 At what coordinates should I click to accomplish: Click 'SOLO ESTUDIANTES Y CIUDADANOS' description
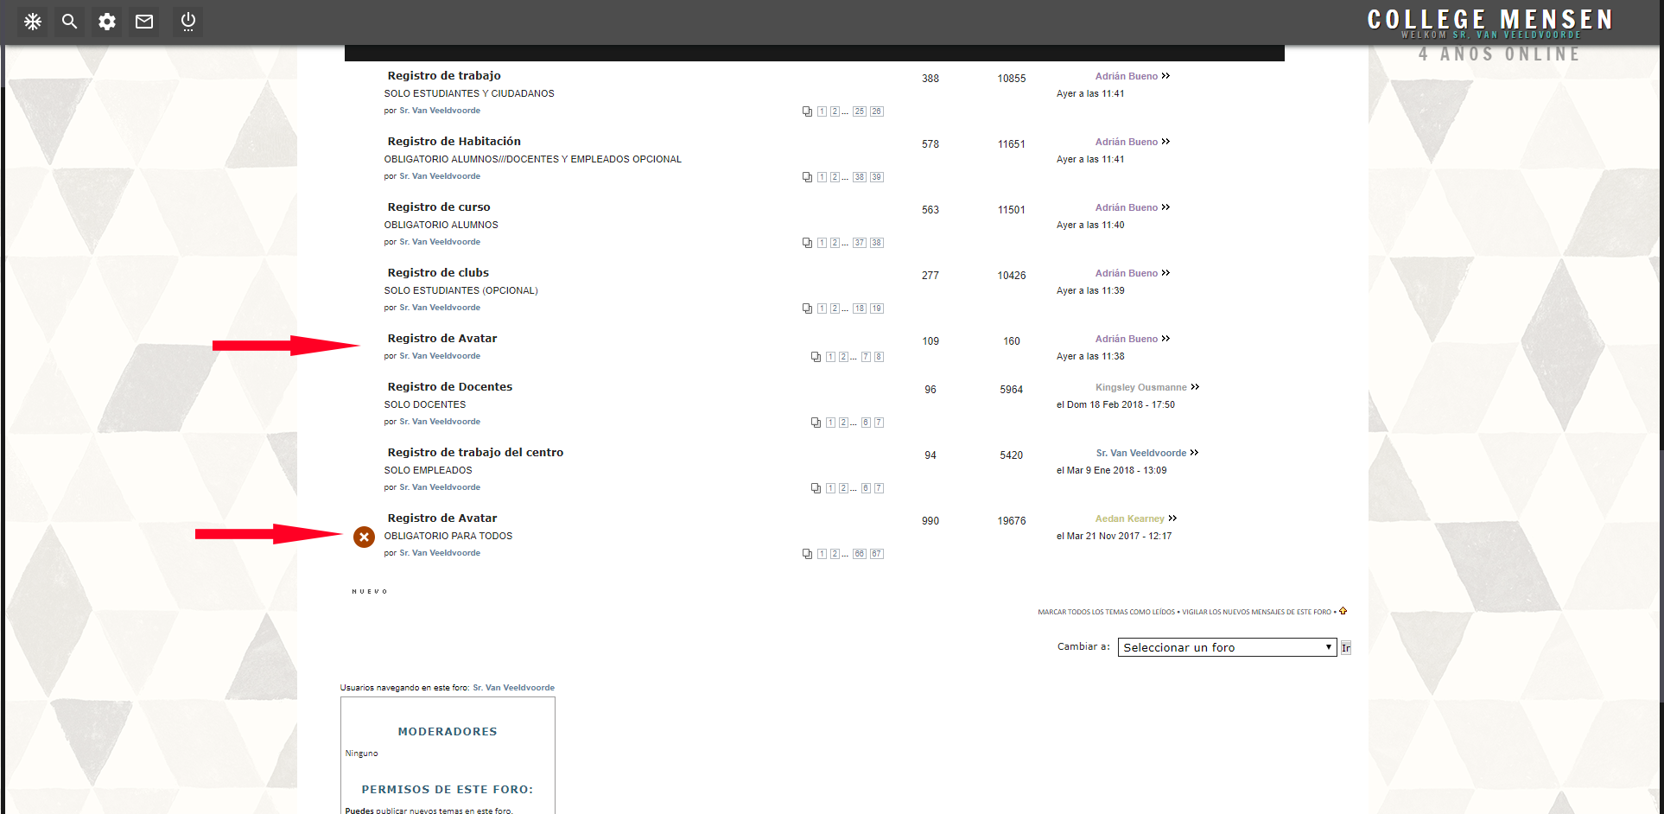tap(469, 93)
